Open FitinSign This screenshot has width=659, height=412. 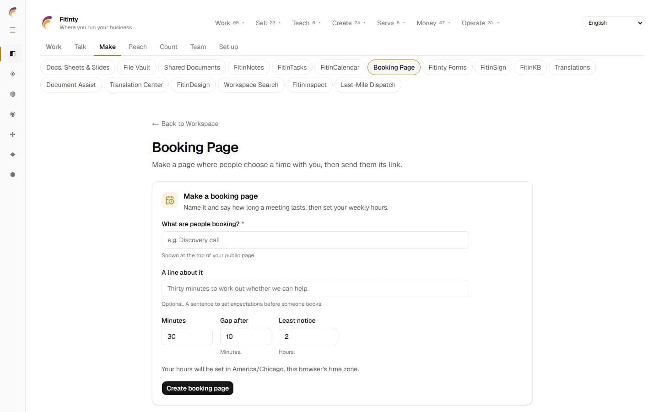(493, 67)
